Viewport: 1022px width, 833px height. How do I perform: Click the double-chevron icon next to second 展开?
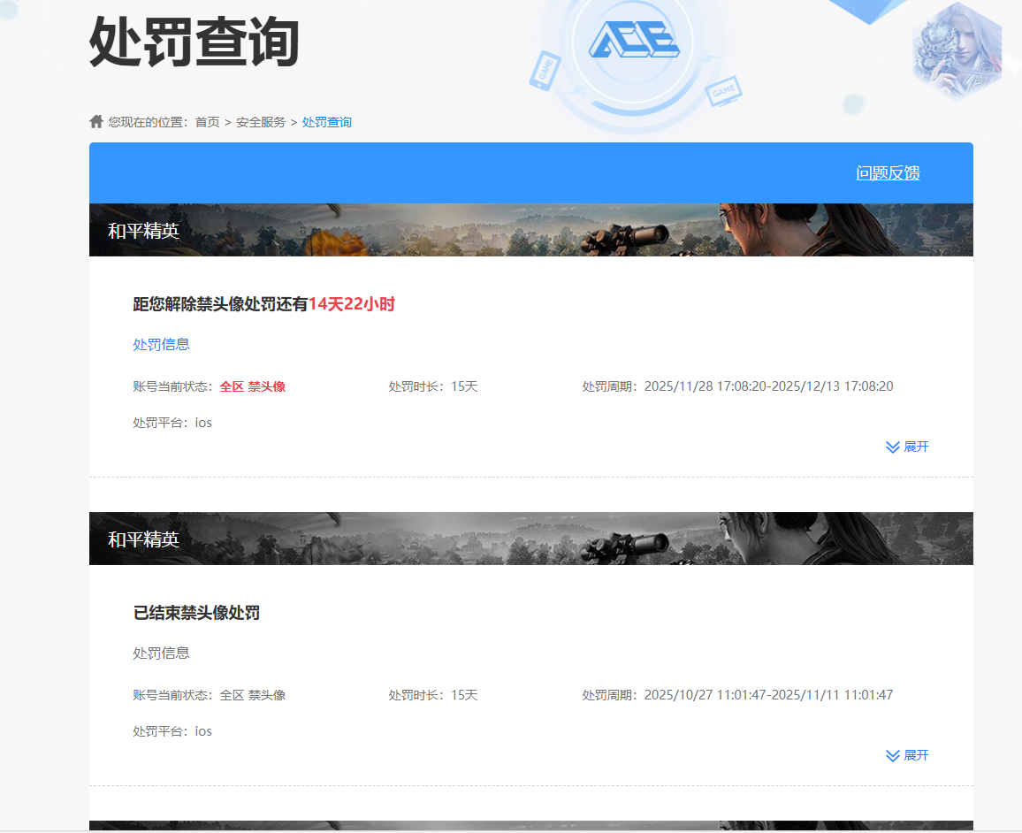pos(891,755)
